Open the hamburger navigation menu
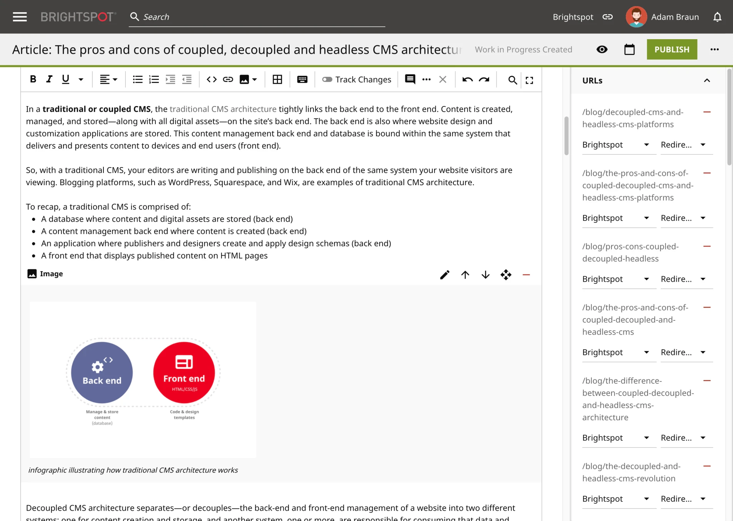Screen dimensions: 733x521 (19, 17)
